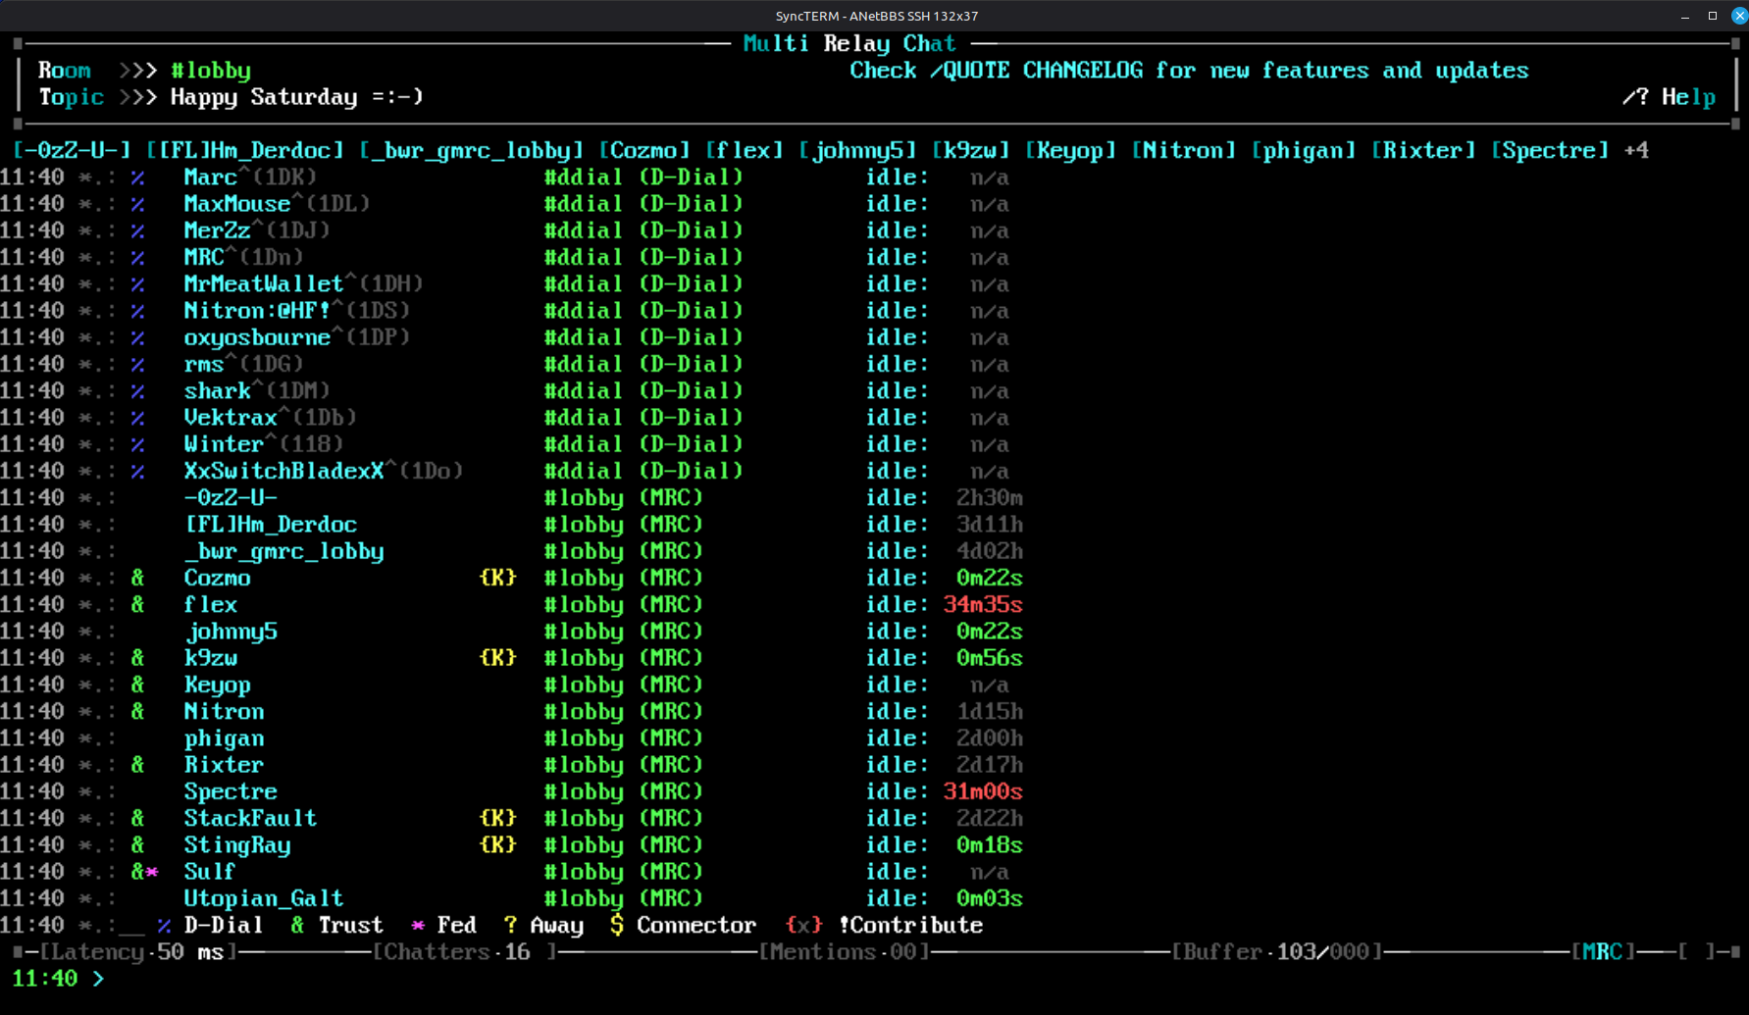
Task: Click the idle time 4d02h for _bwr_gmrc_lobby
Action: (990, 551)
